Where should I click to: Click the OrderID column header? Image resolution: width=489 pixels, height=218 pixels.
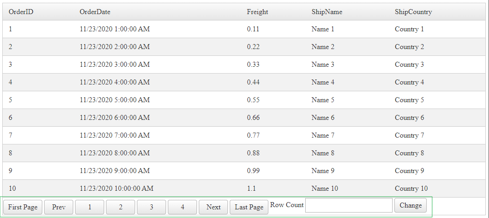coord(21,12)
